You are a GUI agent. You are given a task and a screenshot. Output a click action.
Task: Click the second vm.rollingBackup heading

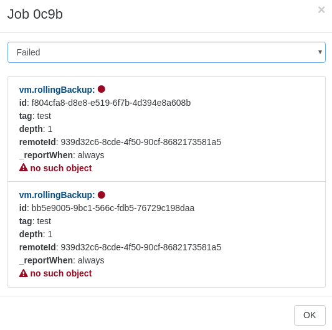[57, 195]
